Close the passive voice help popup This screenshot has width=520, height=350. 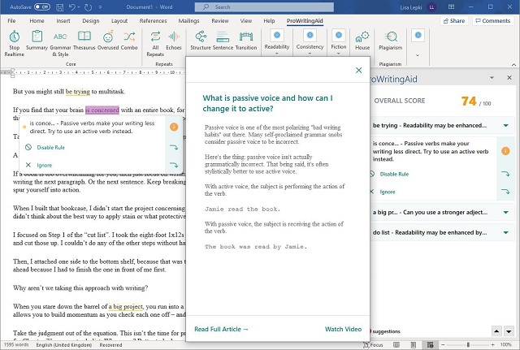pyautogui.click(x=358, y=70)
